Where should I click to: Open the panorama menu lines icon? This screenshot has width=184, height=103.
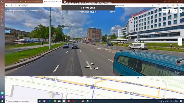pos(176,11)
